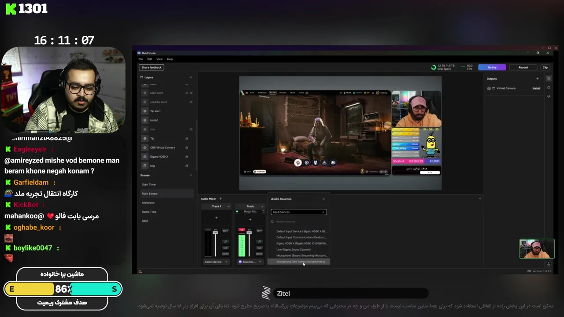Click the Go live button
Image resolution: width=564 pixels, height=317 pixels.
click(492, 67)
